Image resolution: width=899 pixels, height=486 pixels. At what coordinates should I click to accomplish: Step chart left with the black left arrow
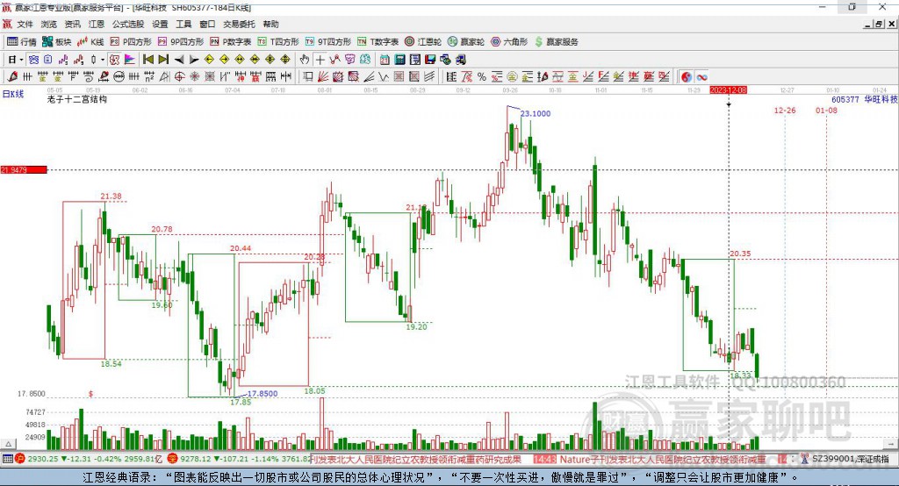[x=179, y=60]
